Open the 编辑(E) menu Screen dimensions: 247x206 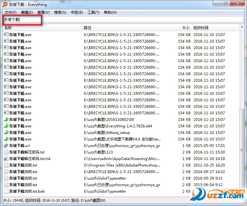[x=27, y=12]
